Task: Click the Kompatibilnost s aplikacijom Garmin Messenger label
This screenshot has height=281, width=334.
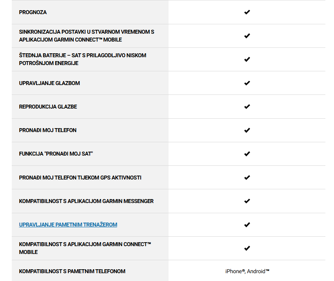Action: (86, 201)
